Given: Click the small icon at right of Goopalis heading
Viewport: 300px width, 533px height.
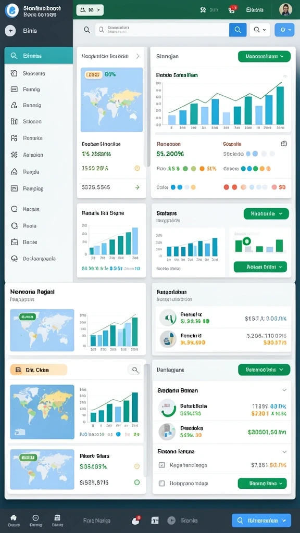Looking at the screenshot, I should tap(284, 144).
